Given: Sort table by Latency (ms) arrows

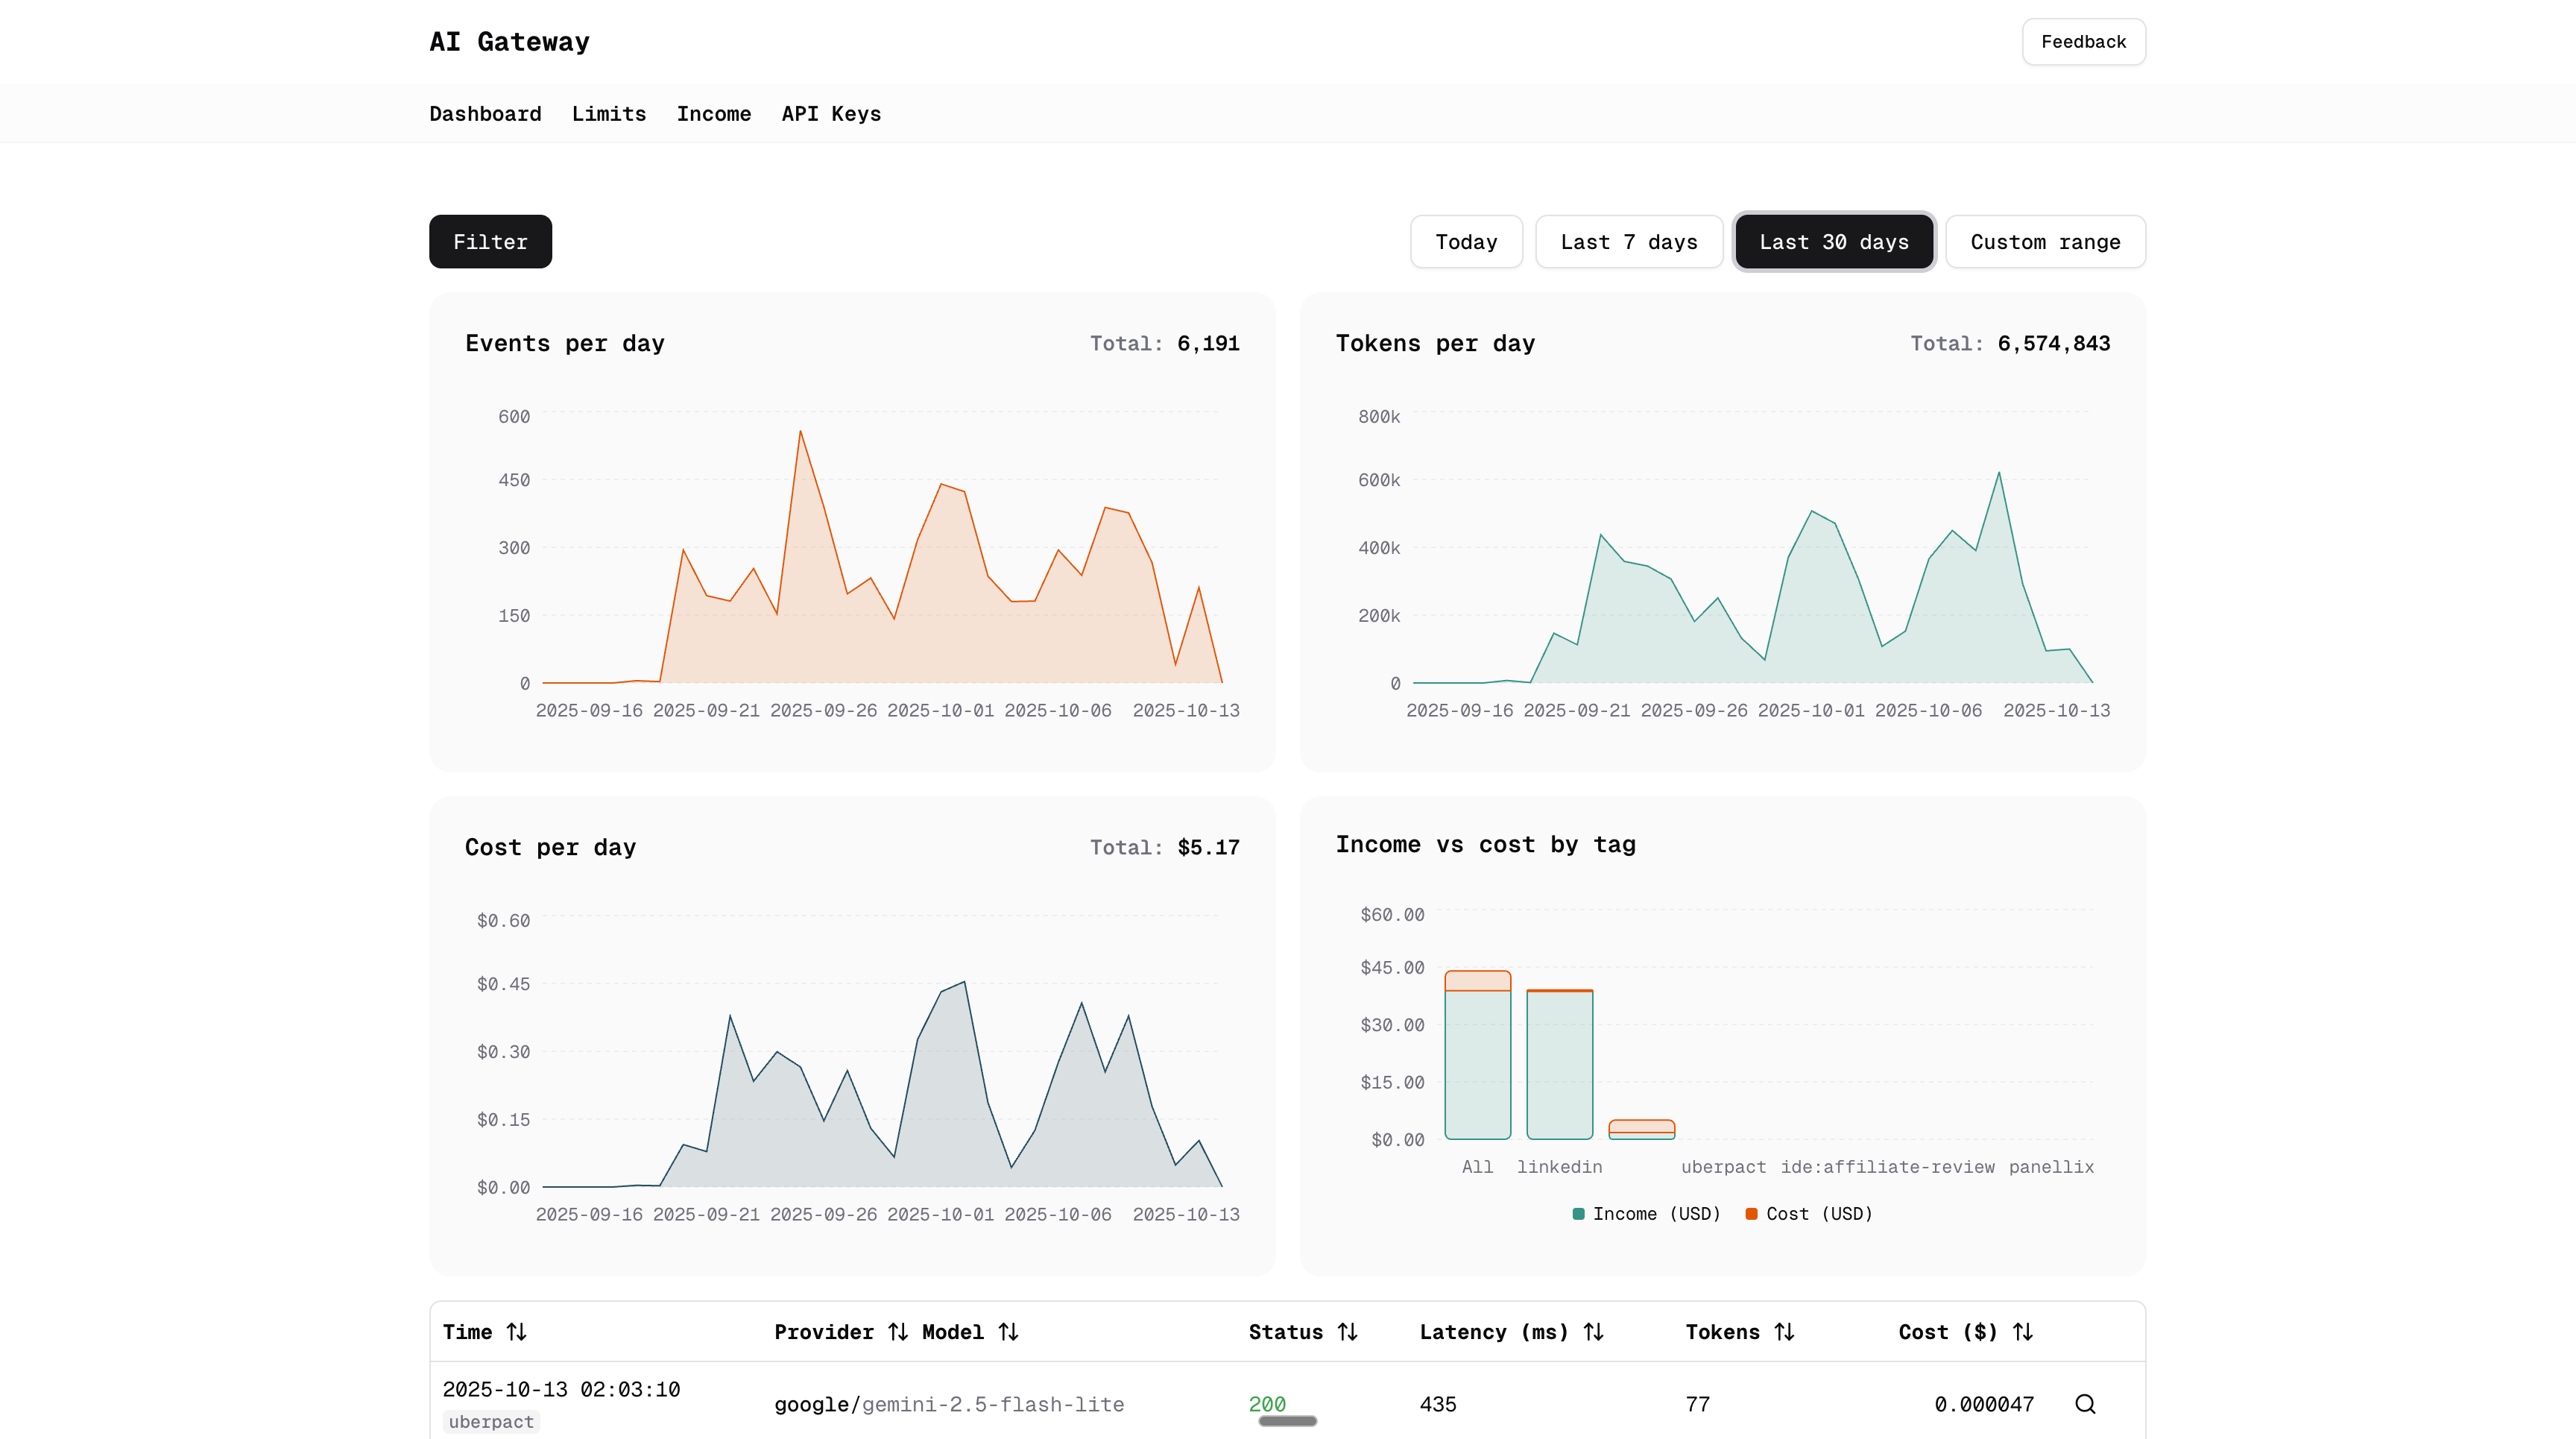Looking at the screenshot, I should [x=1593, y=1332].
